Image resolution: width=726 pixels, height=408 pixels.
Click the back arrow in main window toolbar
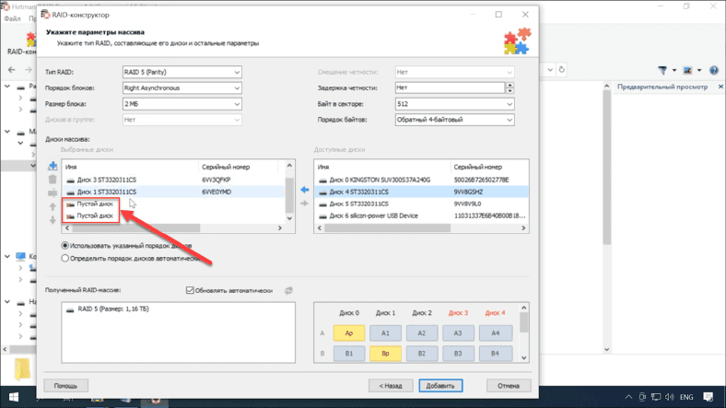point(12,70)
